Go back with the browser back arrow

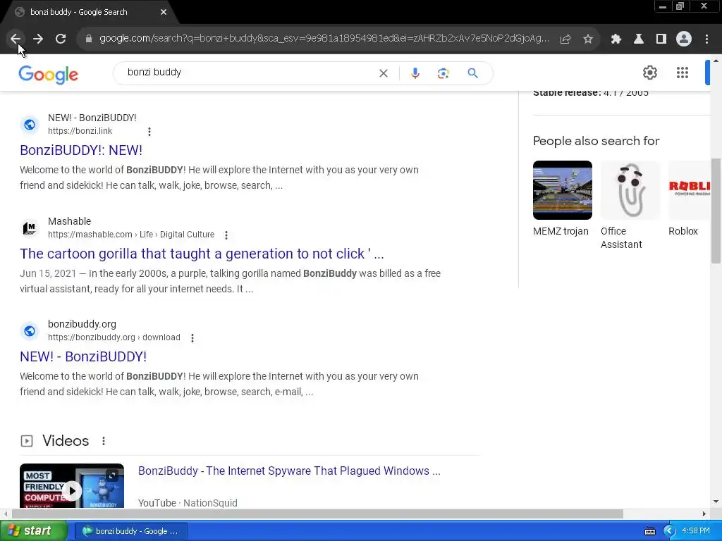[16, 39]
